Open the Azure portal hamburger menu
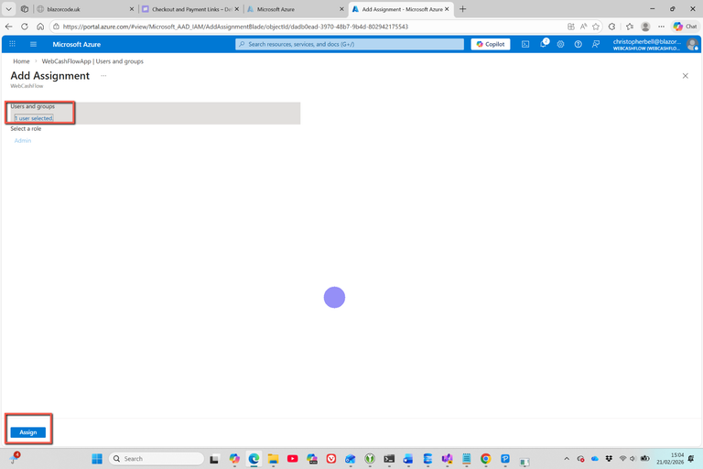Screen dimensions: 703x469 click(x=33, y=44)
